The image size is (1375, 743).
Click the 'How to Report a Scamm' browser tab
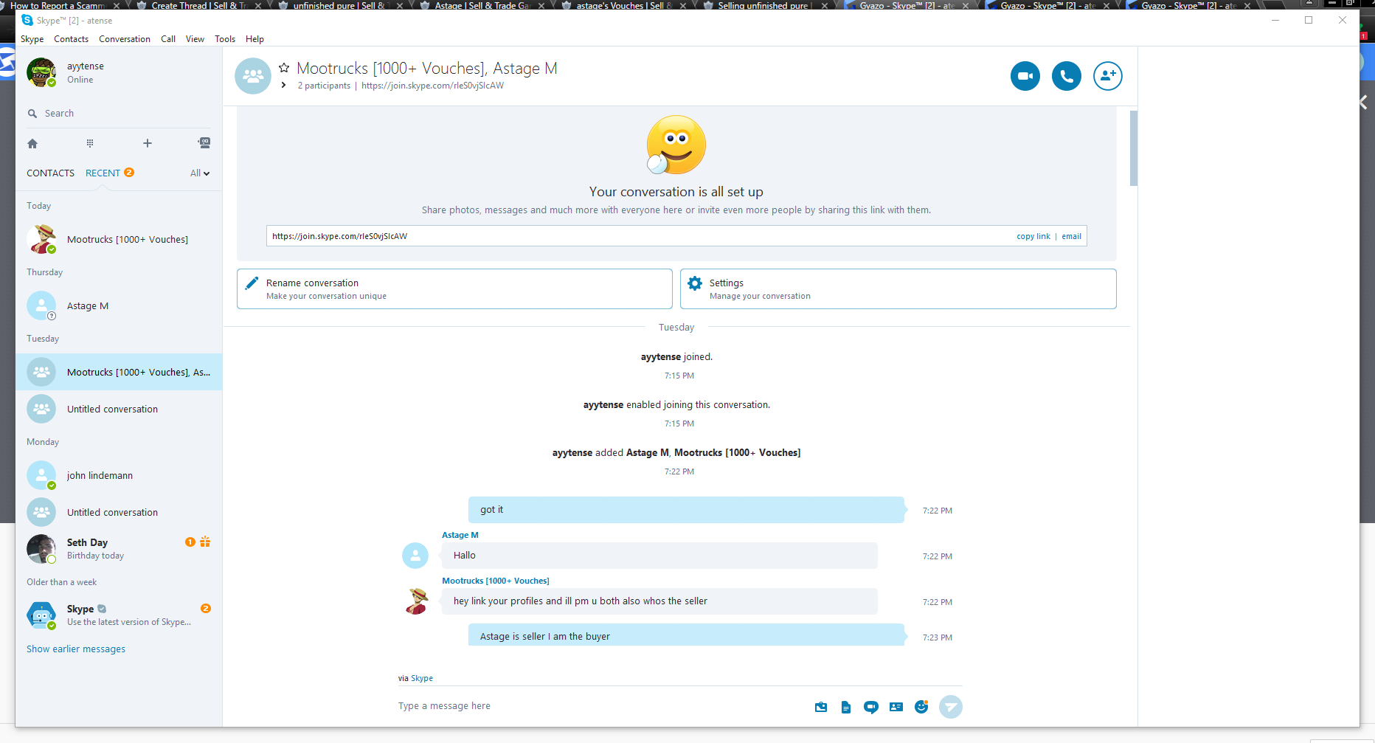[x=60, y=5]
